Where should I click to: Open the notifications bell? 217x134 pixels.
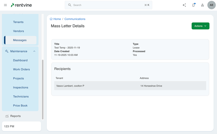pyautogui.click(x=193, y=5)
